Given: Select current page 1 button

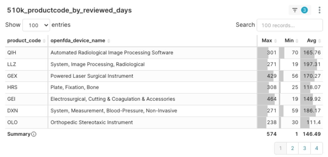Looking at the screenshot, I should [280, 148].
